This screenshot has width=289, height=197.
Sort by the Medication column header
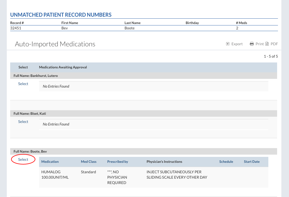[x=50, y=162]
